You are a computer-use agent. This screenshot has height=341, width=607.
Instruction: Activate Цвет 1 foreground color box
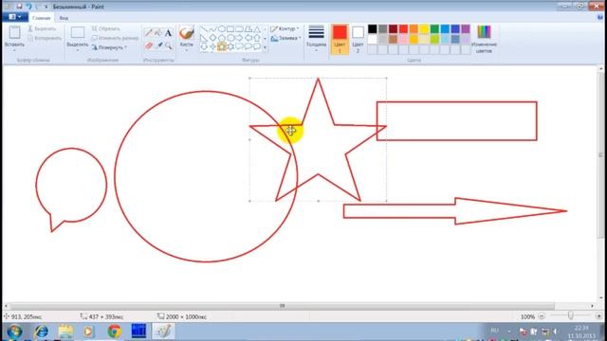340,39
